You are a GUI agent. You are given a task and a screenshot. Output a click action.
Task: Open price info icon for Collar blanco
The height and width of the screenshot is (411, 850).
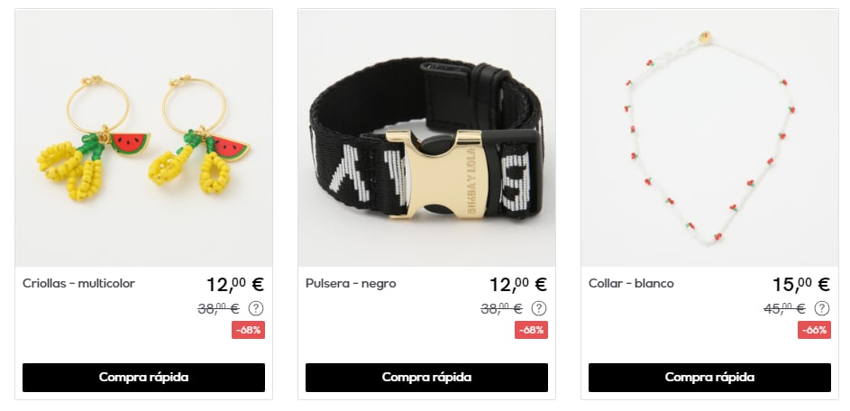click(822, 308)
